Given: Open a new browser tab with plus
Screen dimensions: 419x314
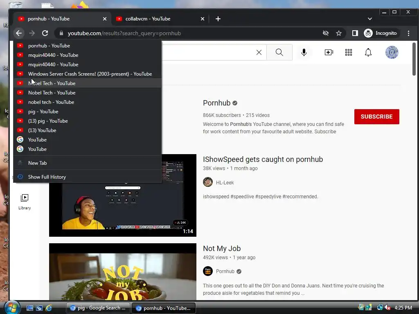Looking at the screenshot, I should (x=218, y=19).
